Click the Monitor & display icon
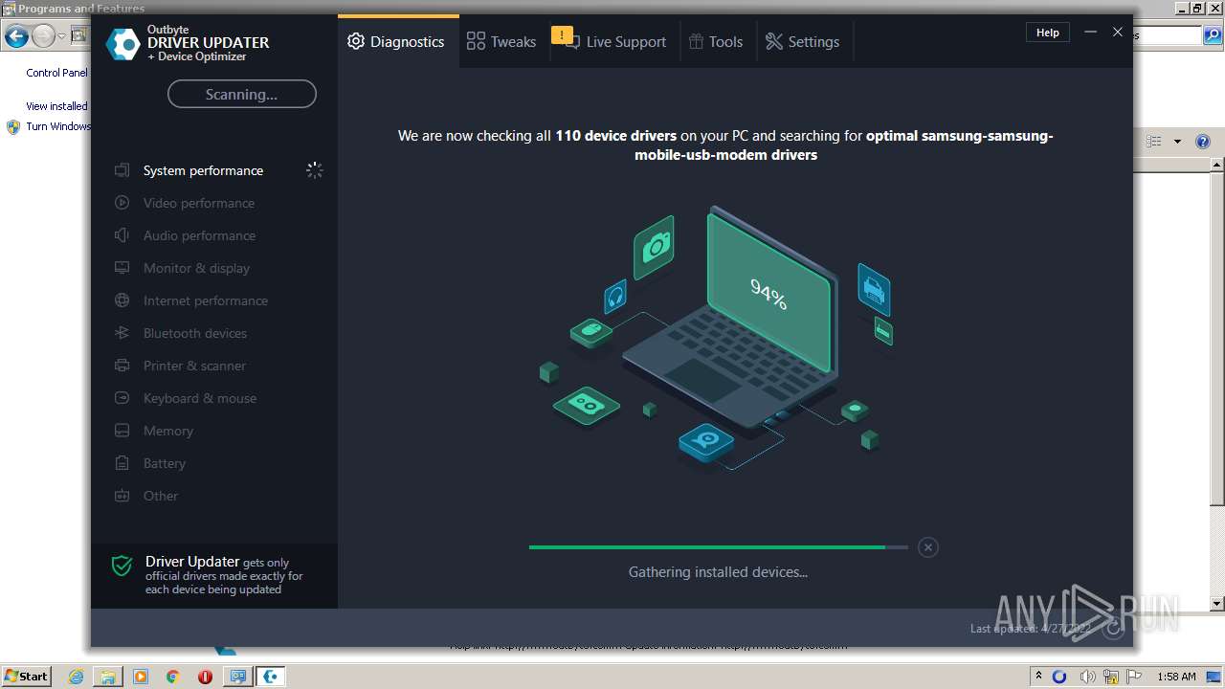This screenshot has height=689, width=1225. tap(122, 268)
